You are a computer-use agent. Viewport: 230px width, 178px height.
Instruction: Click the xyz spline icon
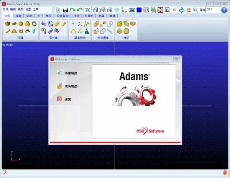80,31
